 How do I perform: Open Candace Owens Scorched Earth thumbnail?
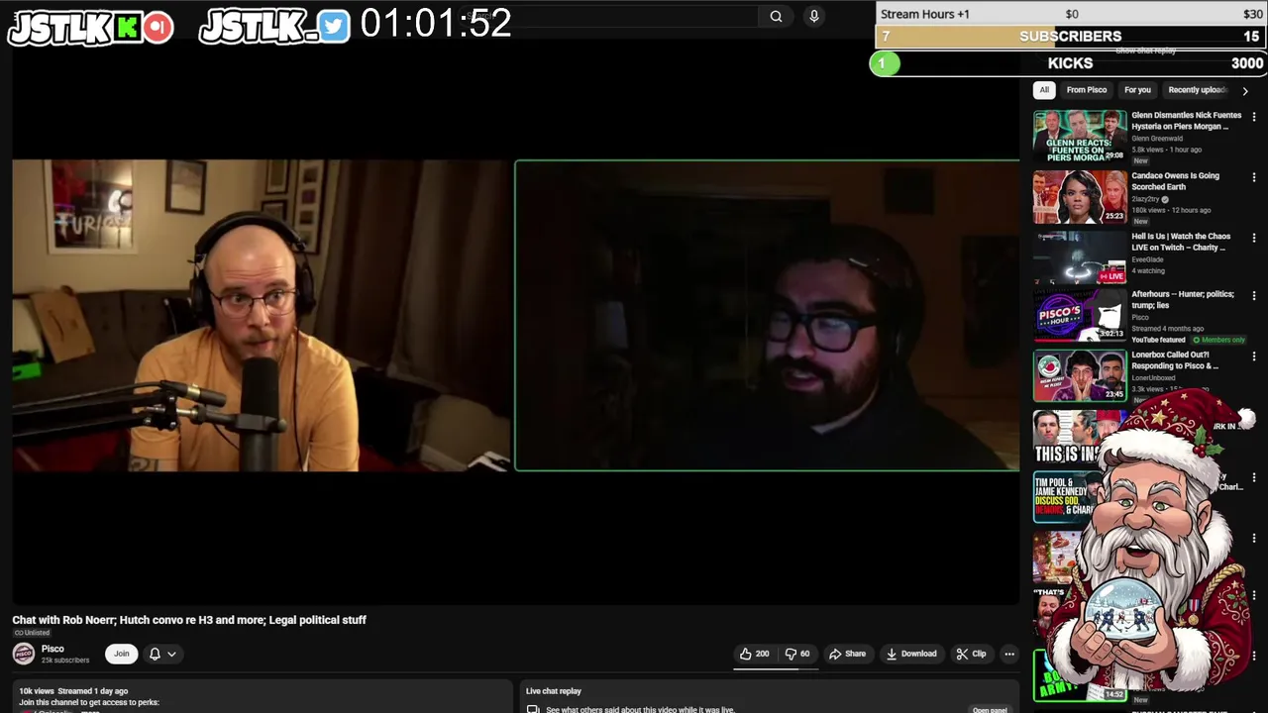pos(1080,196)
